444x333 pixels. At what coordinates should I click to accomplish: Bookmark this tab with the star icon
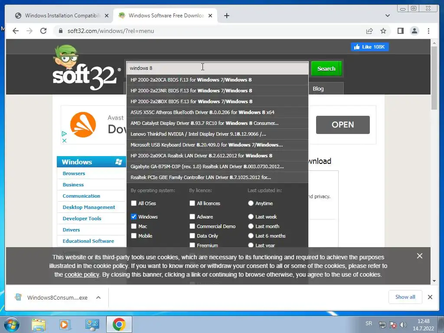(x=383, y=31)
